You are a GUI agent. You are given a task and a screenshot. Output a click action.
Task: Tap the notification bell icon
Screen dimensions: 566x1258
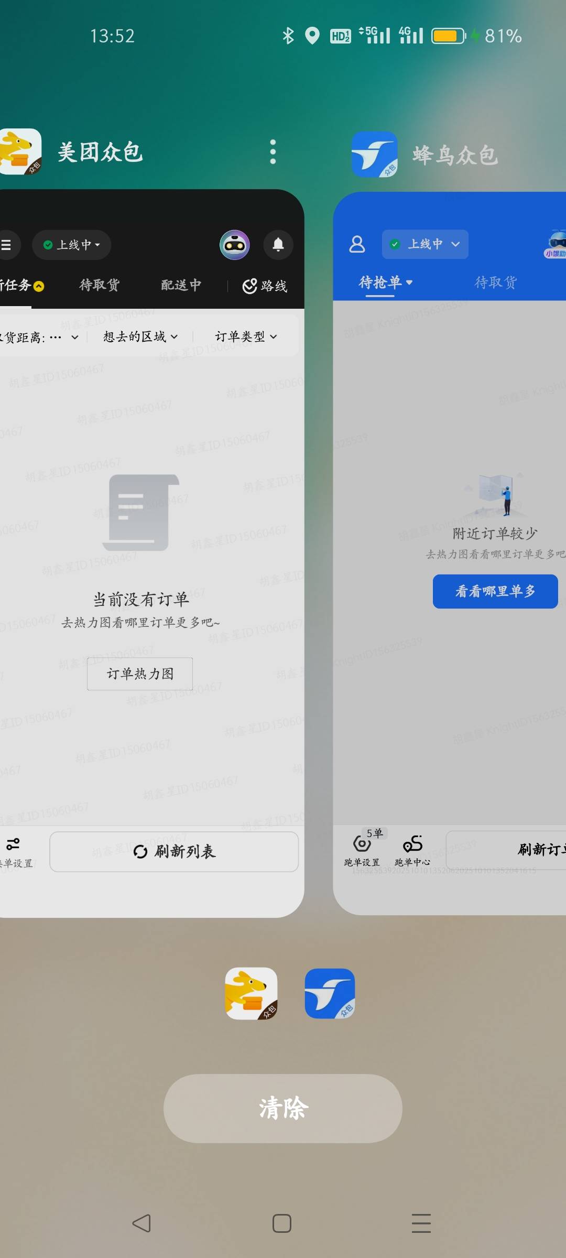pyautogui.click(x=278, y=245)
